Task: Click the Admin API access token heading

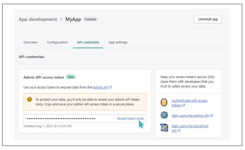Action: coord(44,77)
